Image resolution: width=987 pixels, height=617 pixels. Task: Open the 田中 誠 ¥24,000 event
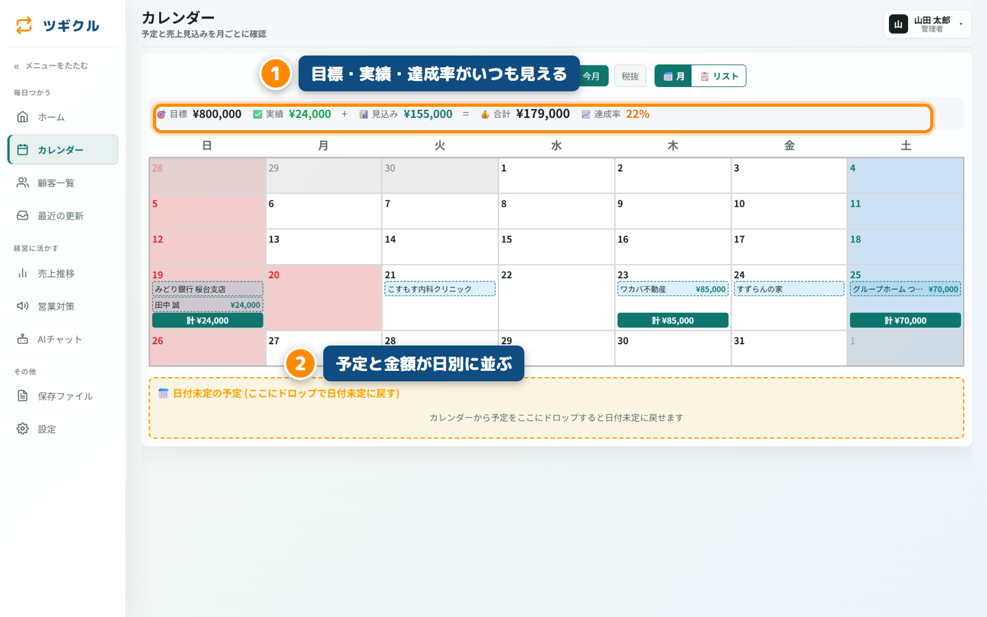click(x=208, y=305)
